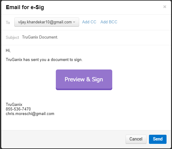
Task: Click the Email for e-Sig title
Action: [25, 7]
